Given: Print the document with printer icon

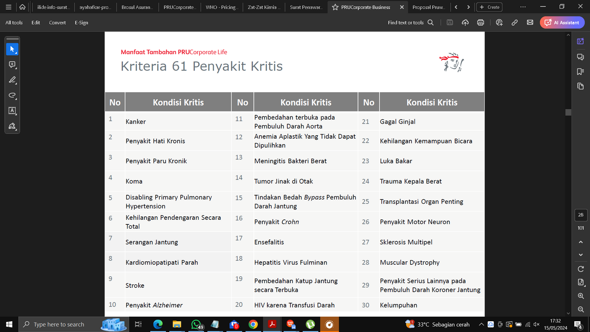Looking at the screenshot, I should (481, 23).
